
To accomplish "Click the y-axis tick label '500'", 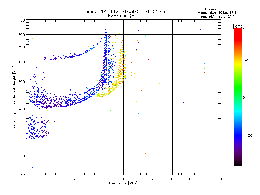I will click(x=22, y=47).
